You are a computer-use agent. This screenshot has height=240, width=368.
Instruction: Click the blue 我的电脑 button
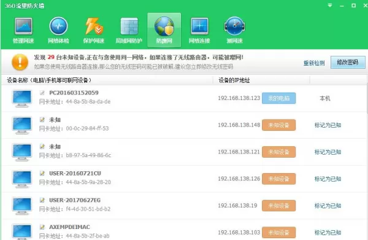(279, 98)
